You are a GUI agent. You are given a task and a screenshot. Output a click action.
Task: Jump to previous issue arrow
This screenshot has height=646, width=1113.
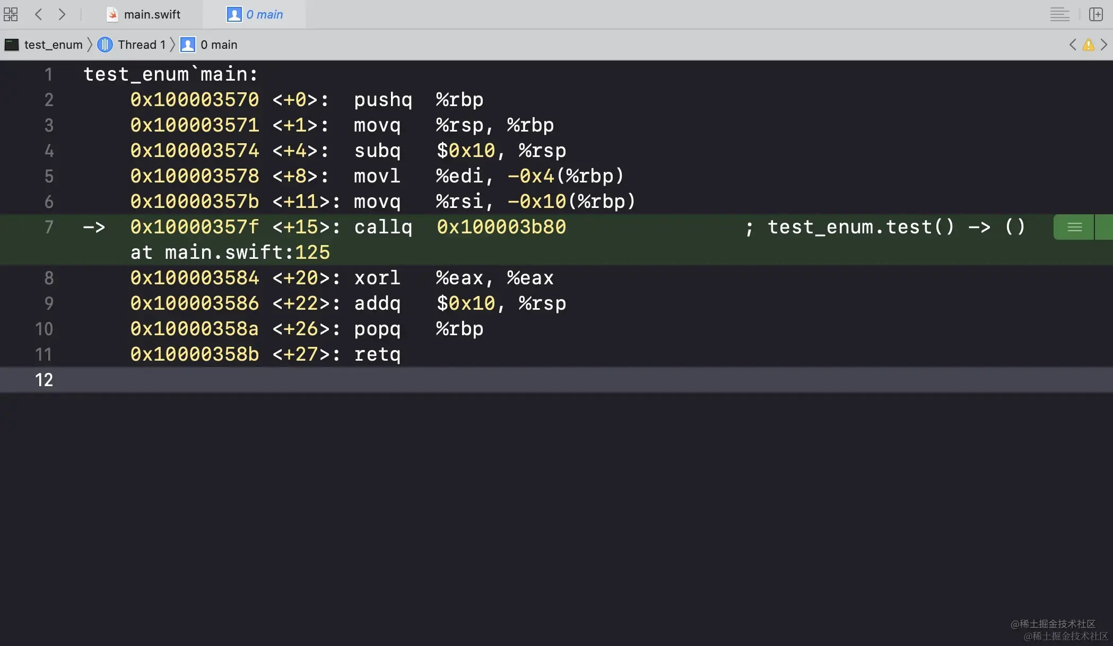pyautogui.click(x=1073, y=45)
